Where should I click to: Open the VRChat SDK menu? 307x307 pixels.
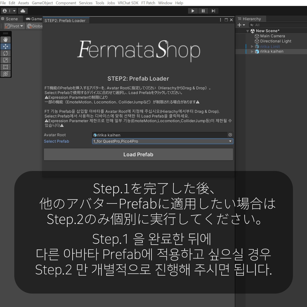[x=128, y=3]
